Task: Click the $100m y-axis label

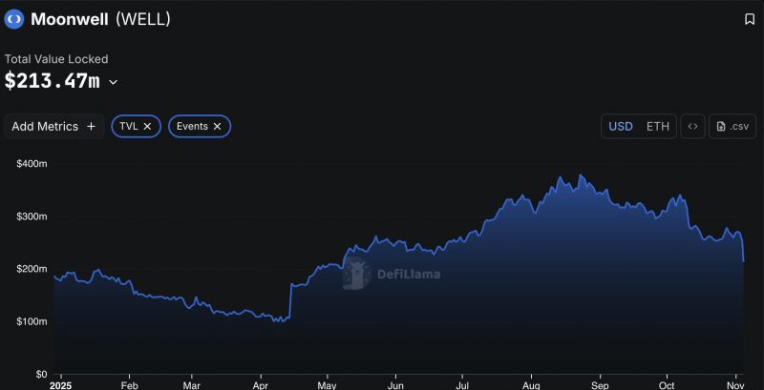Action: (32, 321)
